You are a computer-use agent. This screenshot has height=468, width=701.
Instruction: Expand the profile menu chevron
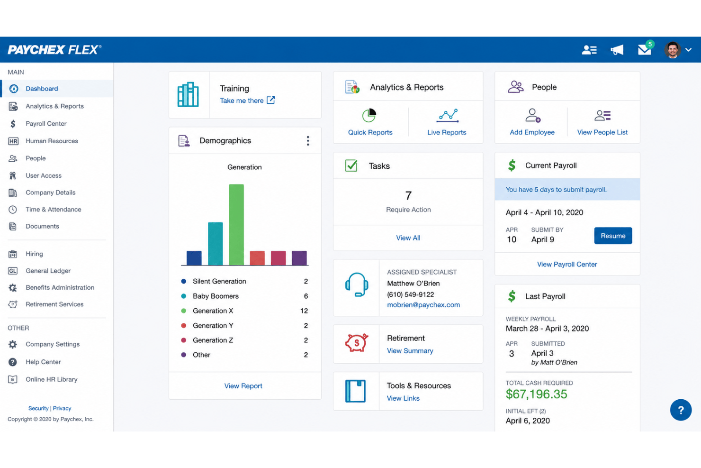pyautogui.click(x=689, y=50)
